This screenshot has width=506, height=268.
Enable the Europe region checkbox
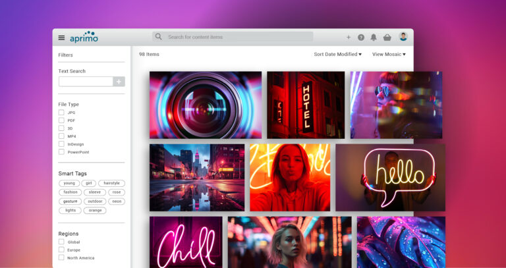[x=61, y=250]
